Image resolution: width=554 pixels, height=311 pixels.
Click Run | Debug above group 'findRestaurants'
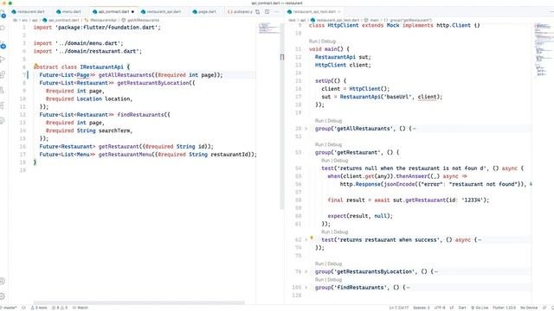tap(328, 280)
